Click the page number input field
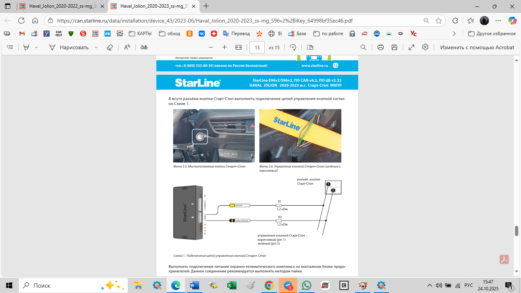Image resolution: width=521 pixels, height=293 pixels. tap(257, 47)
